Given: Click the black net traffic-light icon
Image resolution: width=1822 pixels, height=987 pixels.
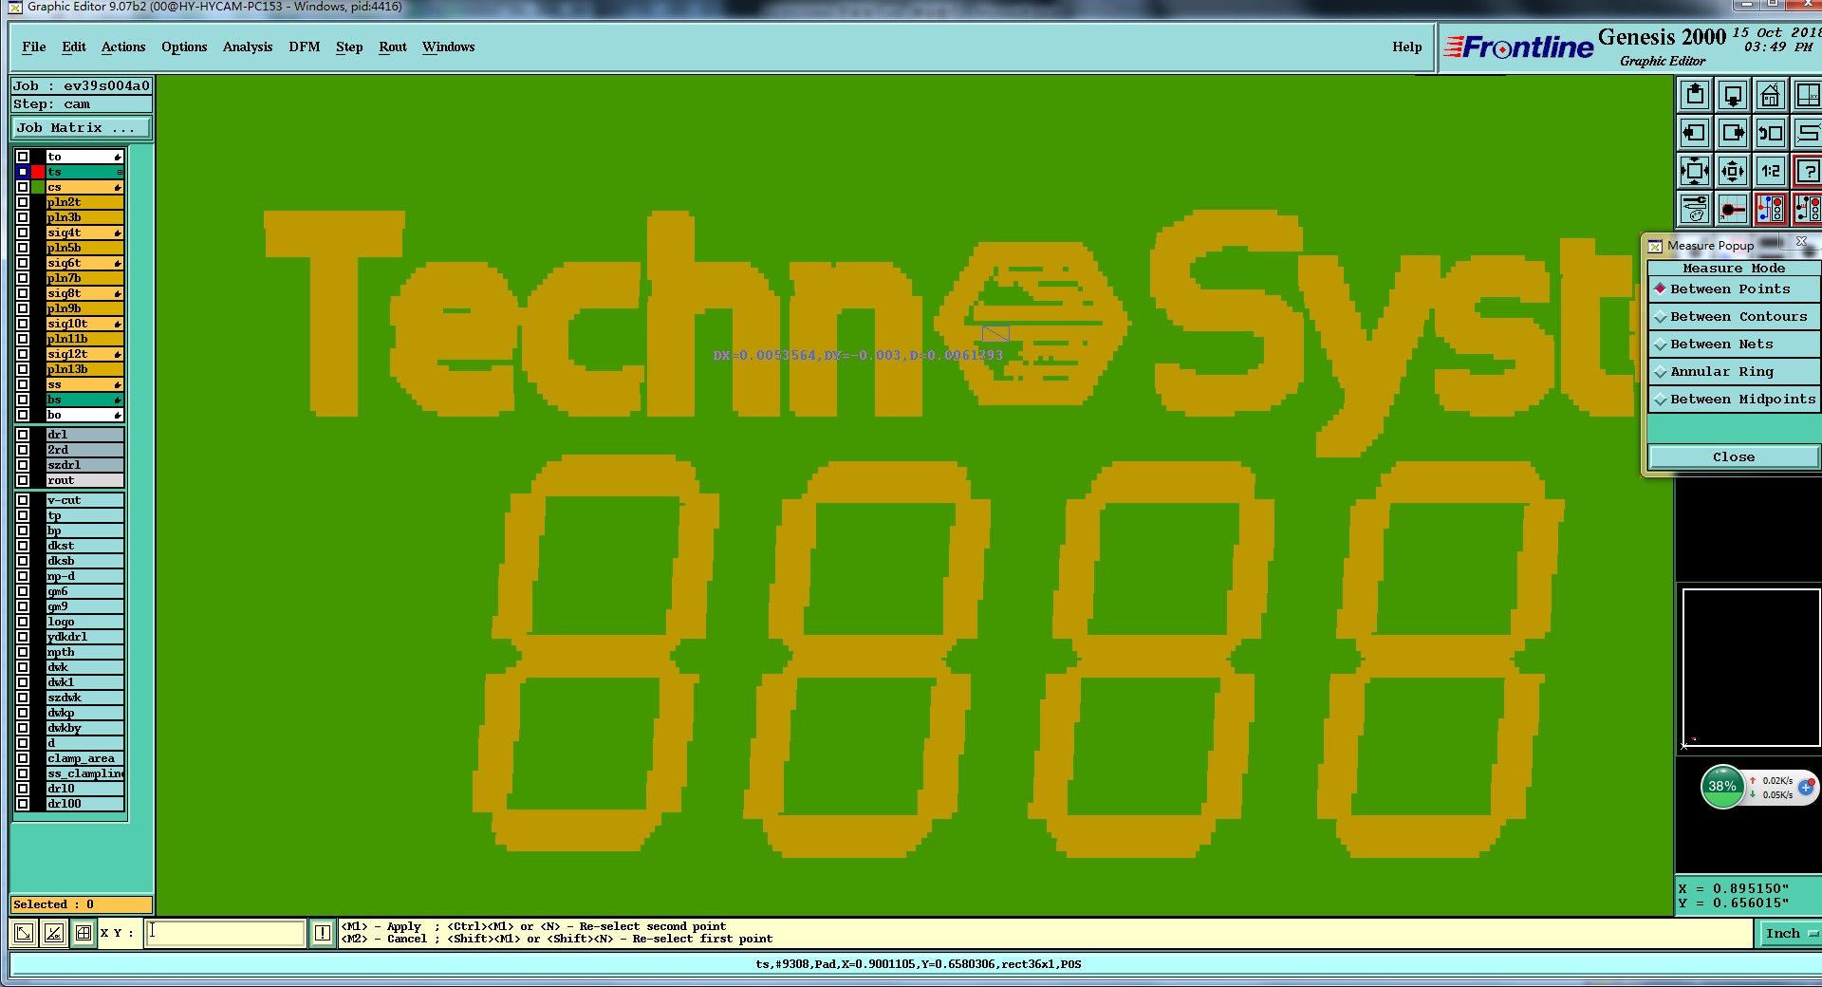Looking at the screenshot, I should [x=1808, y=210].
